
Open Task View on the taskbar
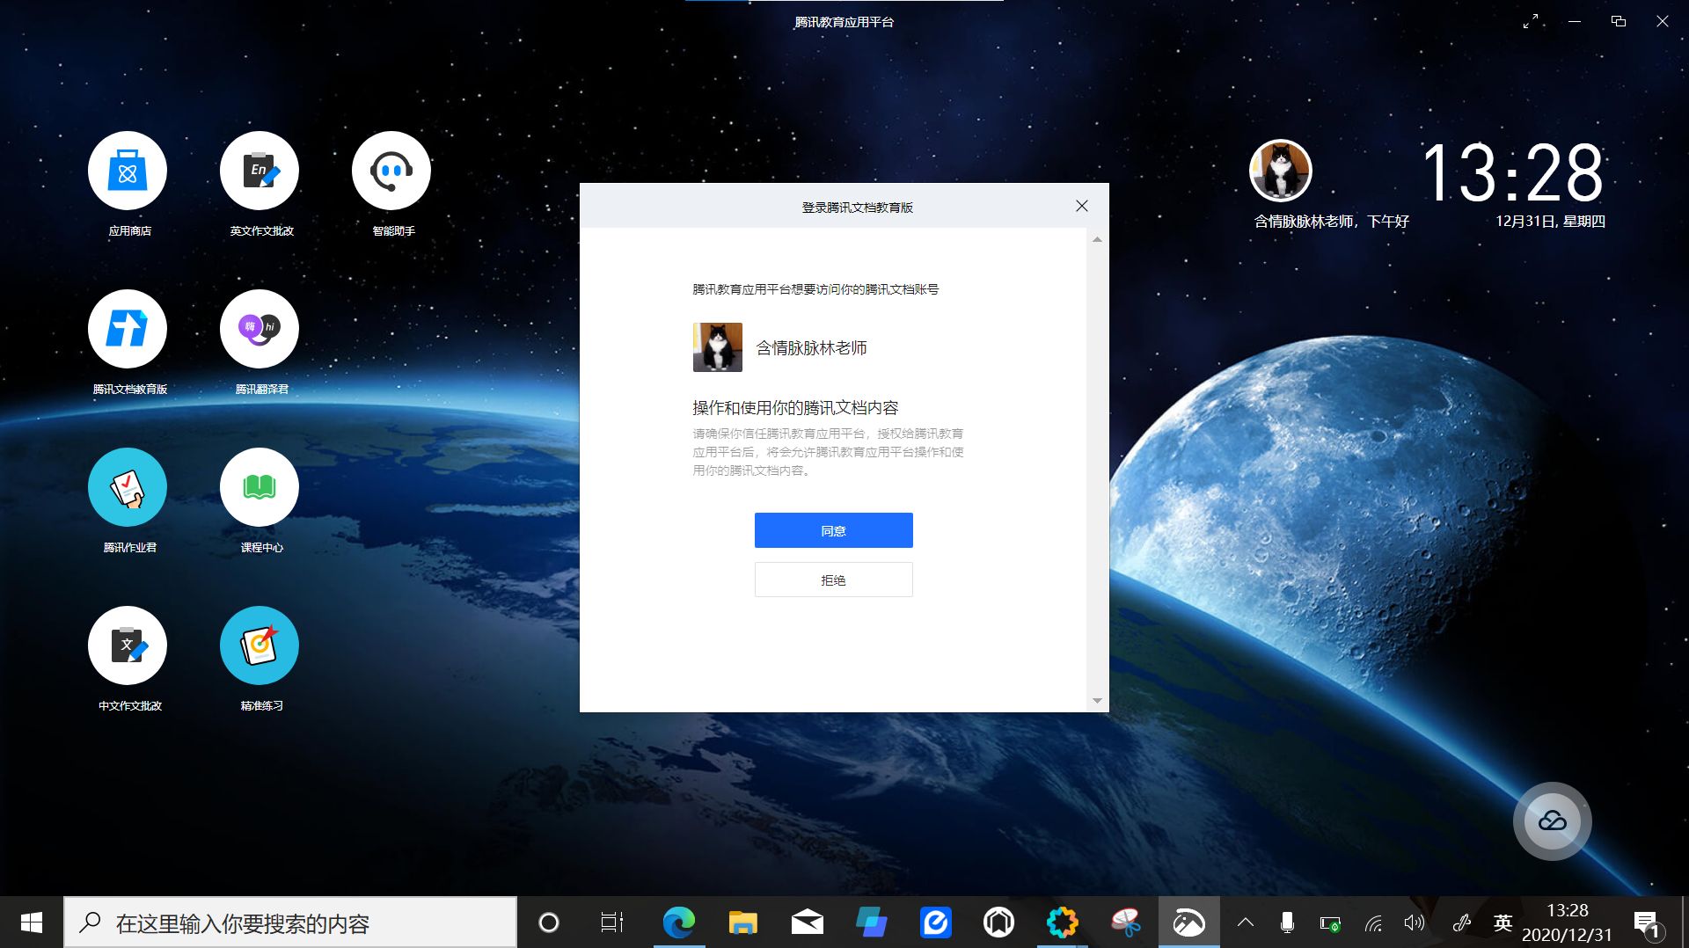pyautogui.click(x=611, y=922)
